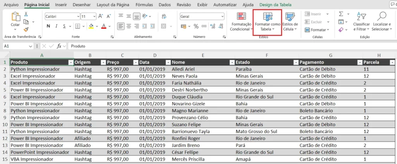Apply the red font color A
Screen dimensions: 397x164
click(103, 26)
